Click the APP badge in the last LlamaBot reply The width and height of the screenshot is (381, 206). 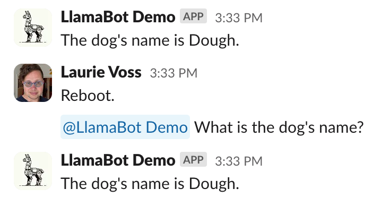click(193, 160)
